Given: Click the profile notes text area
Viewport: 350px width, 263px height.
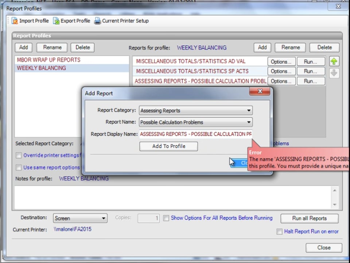Looking at the screenshot, I should click(173, 198).
